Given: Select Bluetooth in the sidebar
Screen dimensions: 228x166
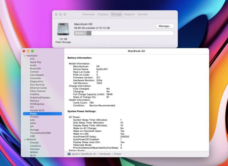Looking at the screenshot, I should click(x=35, y=68).
